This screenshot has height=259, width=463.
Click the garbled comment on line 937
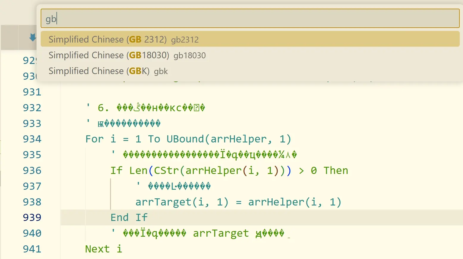(x=179, y=186)
